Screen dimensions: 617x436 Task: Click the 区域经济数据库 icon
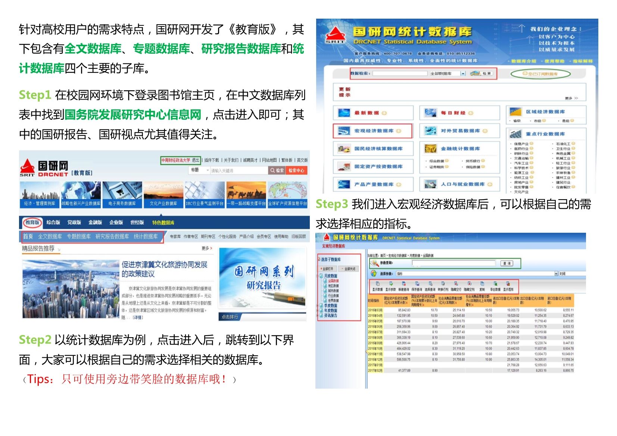[x=515, y=112]
